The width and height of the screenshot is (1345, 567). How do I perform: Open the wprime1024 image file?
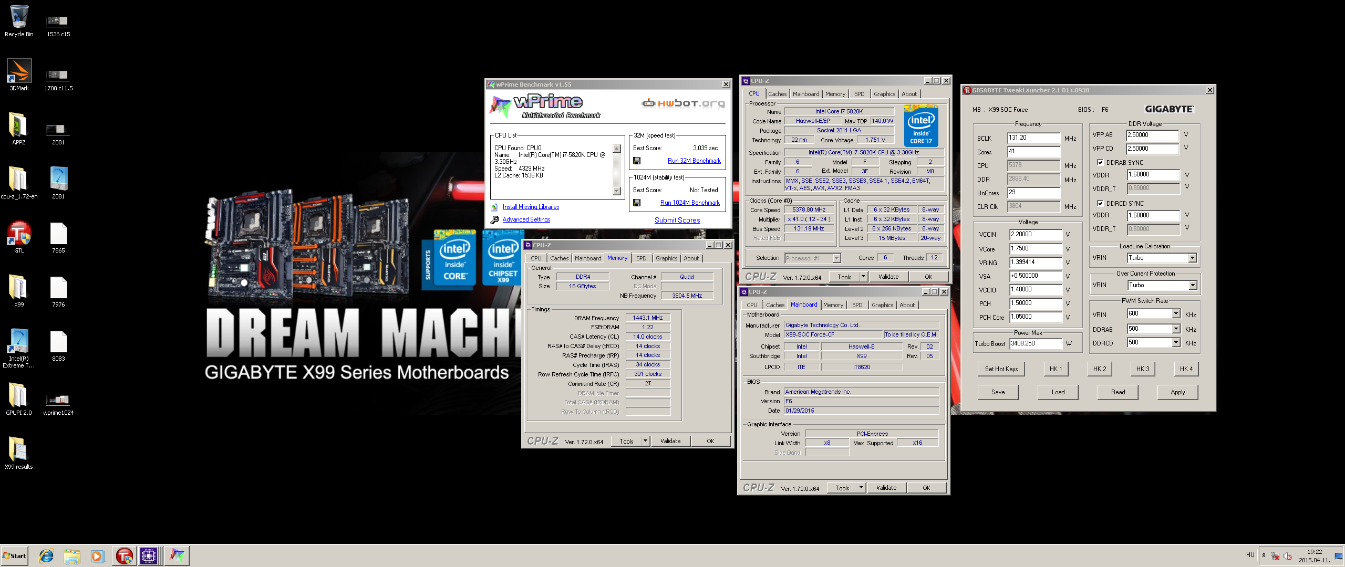58,405
